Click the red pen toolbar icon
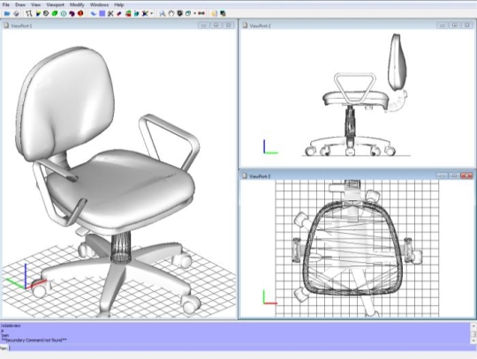This screenshot has width=477, height=359. [x=119, y=13]
